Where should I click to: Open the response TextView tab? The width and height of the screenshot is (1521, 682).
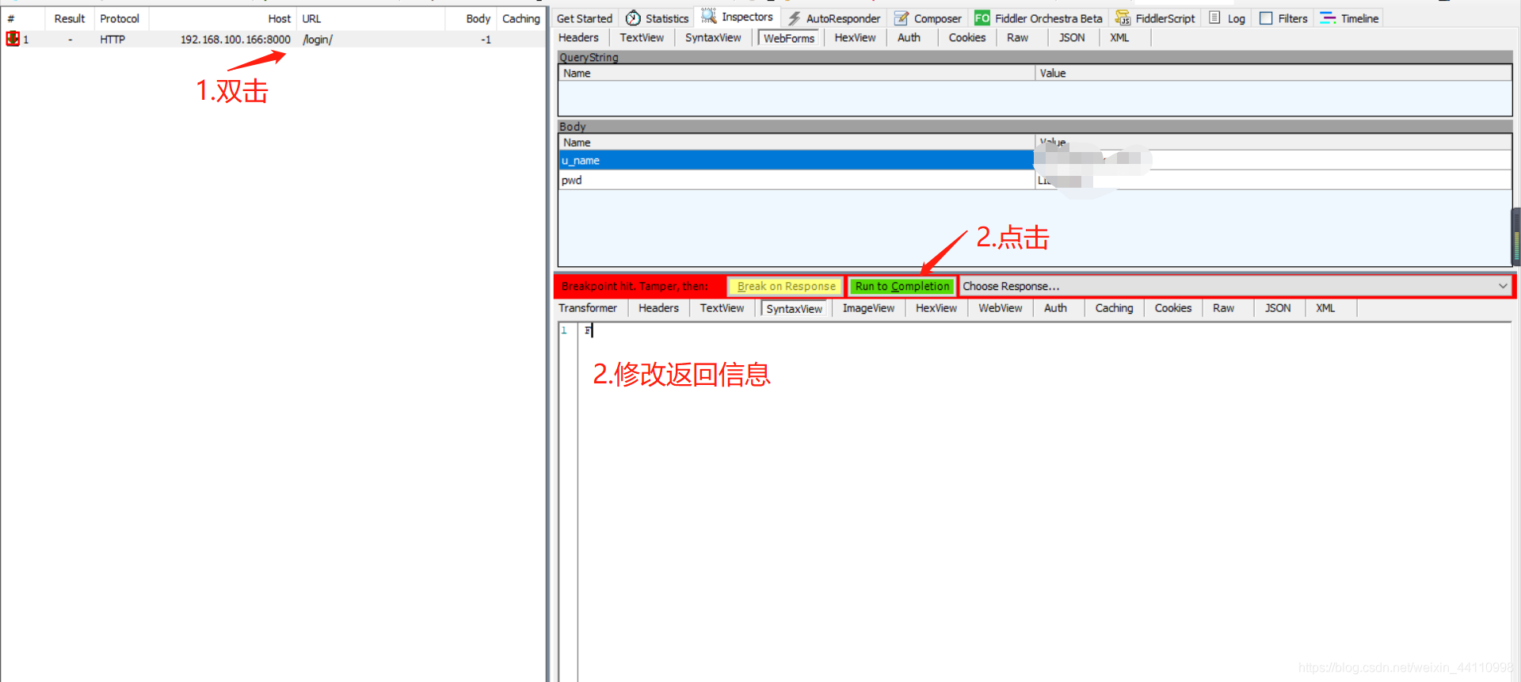pos(722,308)
